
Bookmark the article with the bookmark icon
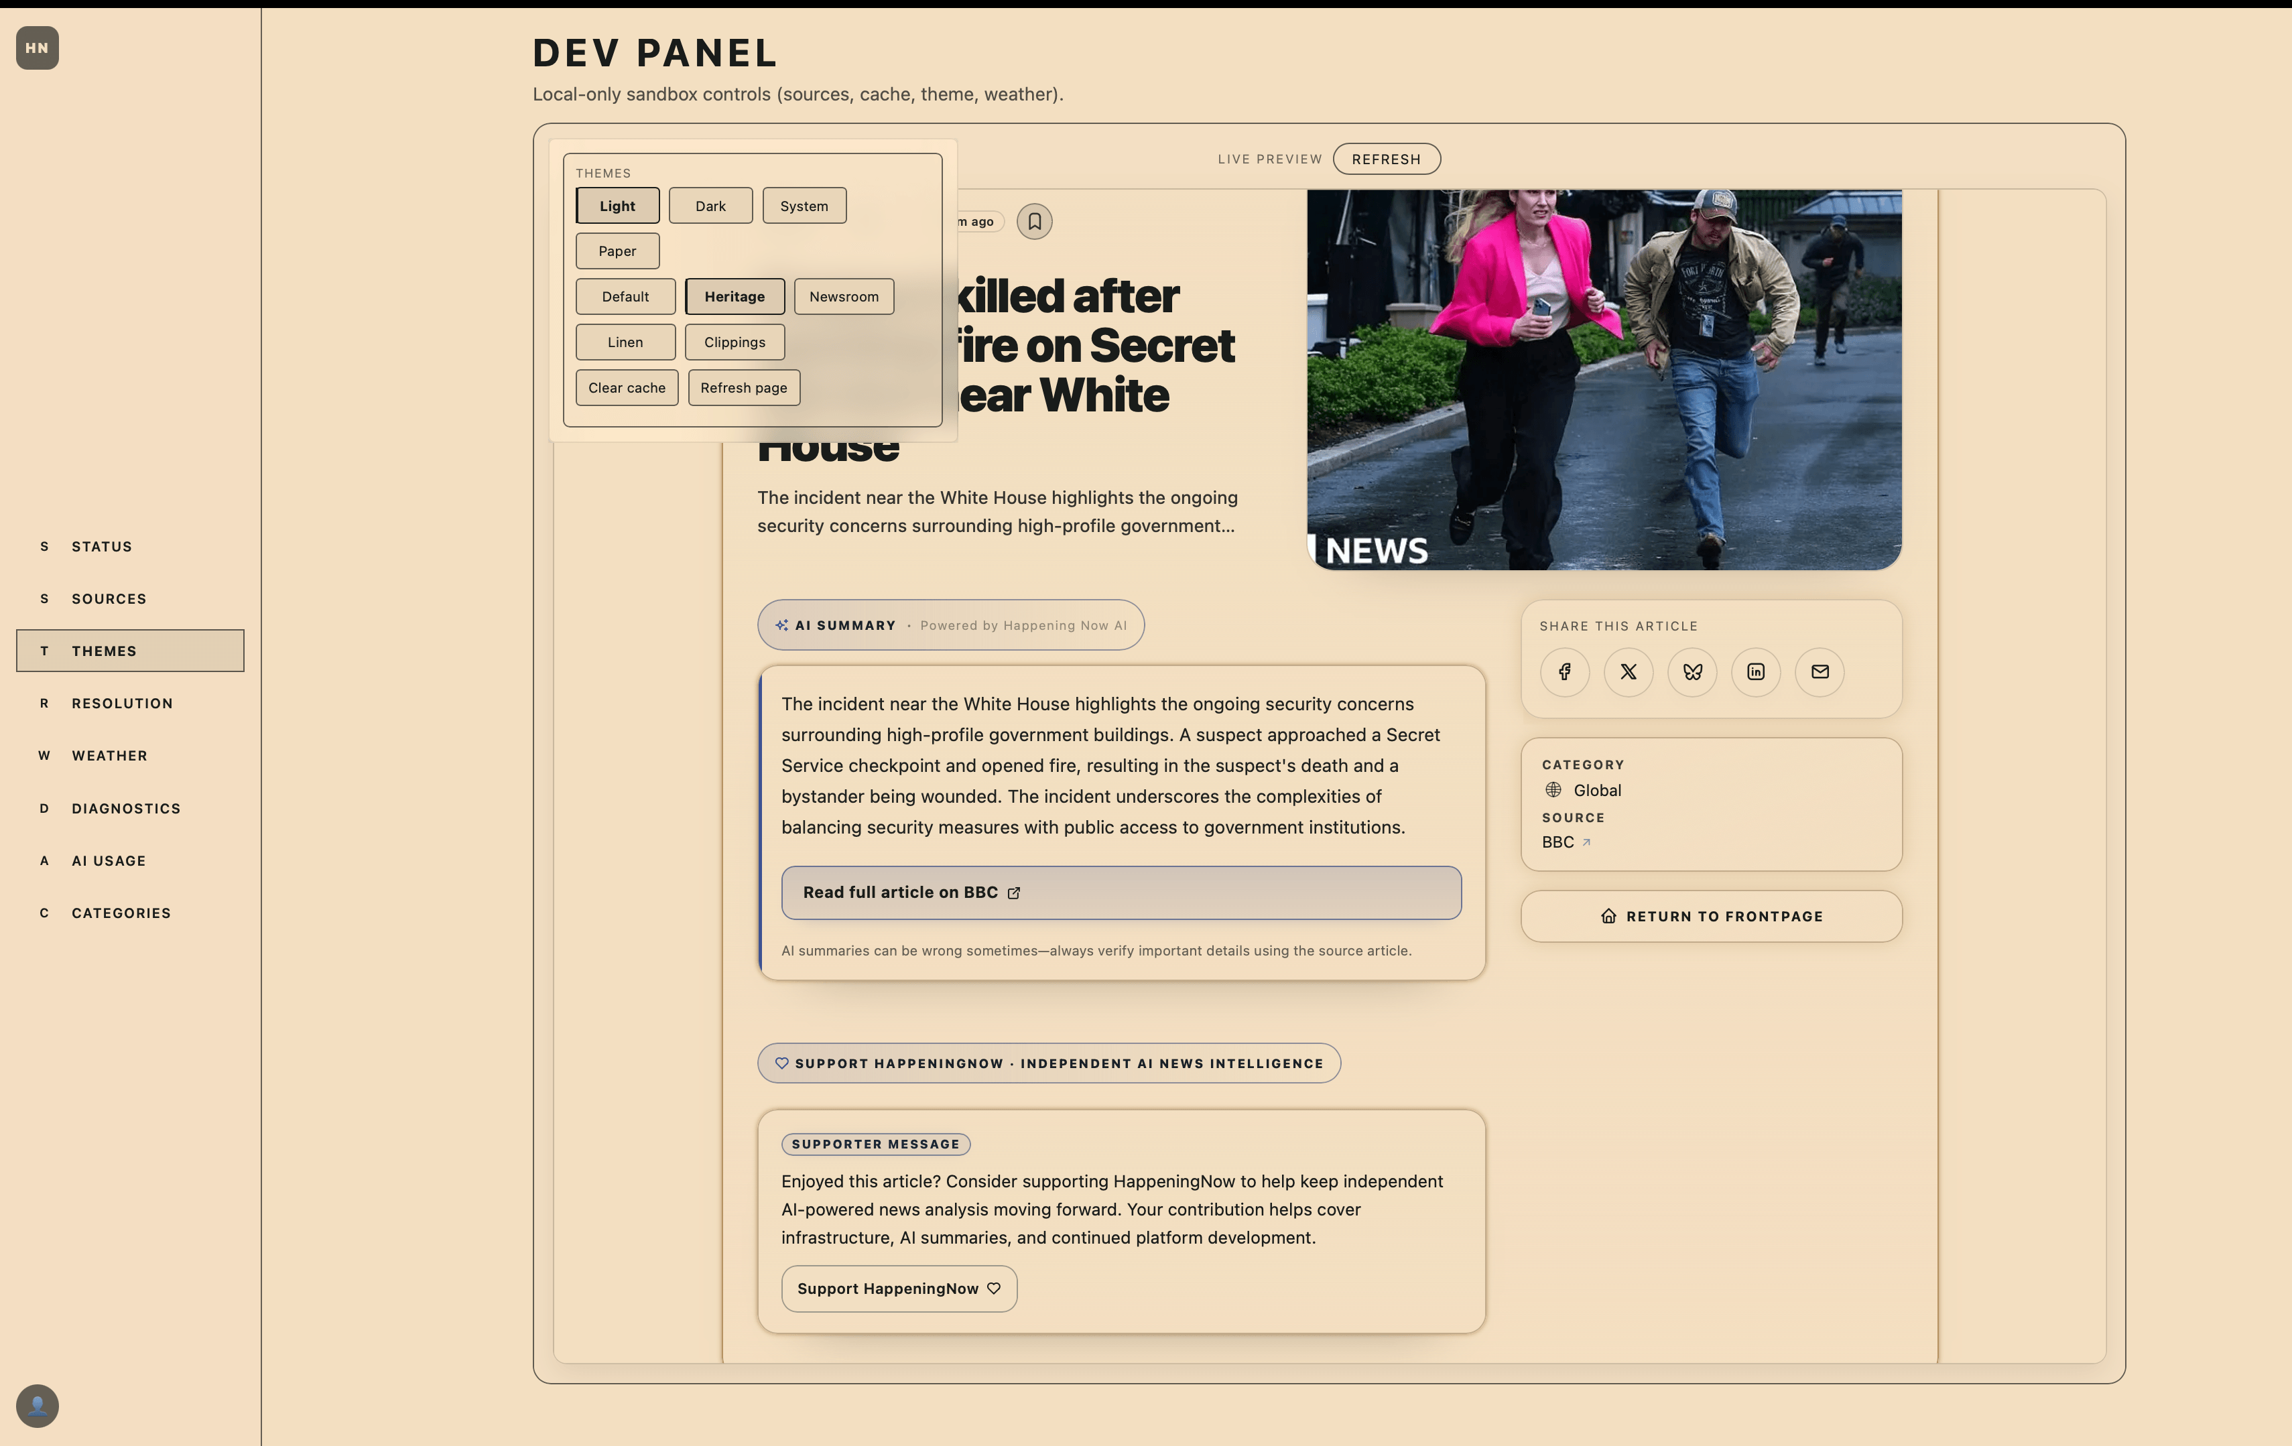(1035, 222)
